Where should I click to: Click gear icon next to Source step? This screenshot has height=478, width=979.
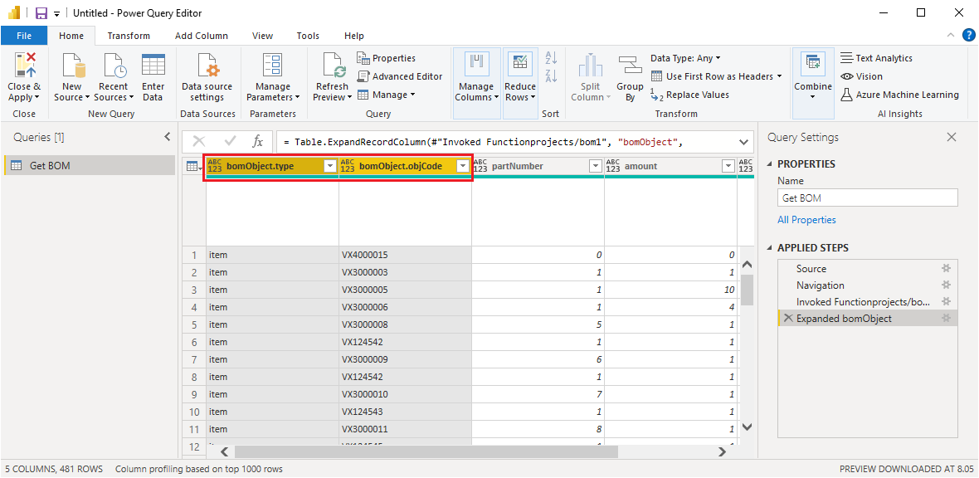pyautogui.click(x=946, y=269)
